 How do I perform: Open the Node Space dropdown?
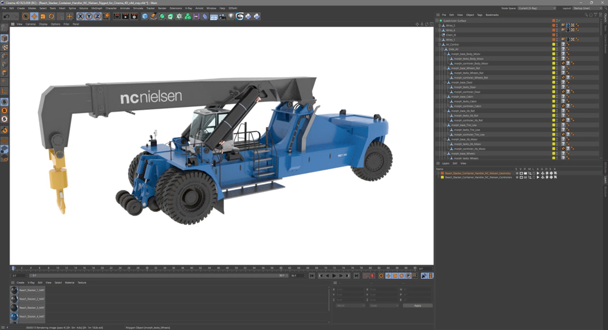click(537, 8)
